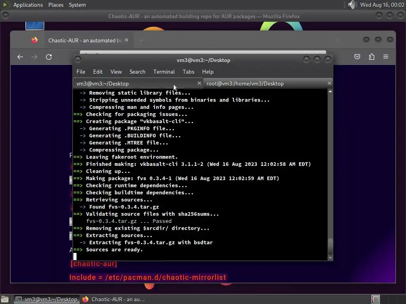Click terminal scrollbar up arrow

(330, 91)
